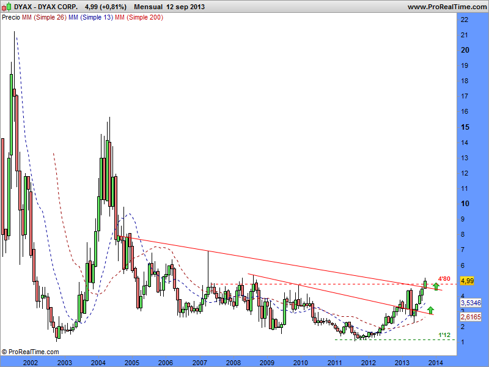489x367 pixels.
Task: Click the 7 price axis label
Action: [463, 250]
